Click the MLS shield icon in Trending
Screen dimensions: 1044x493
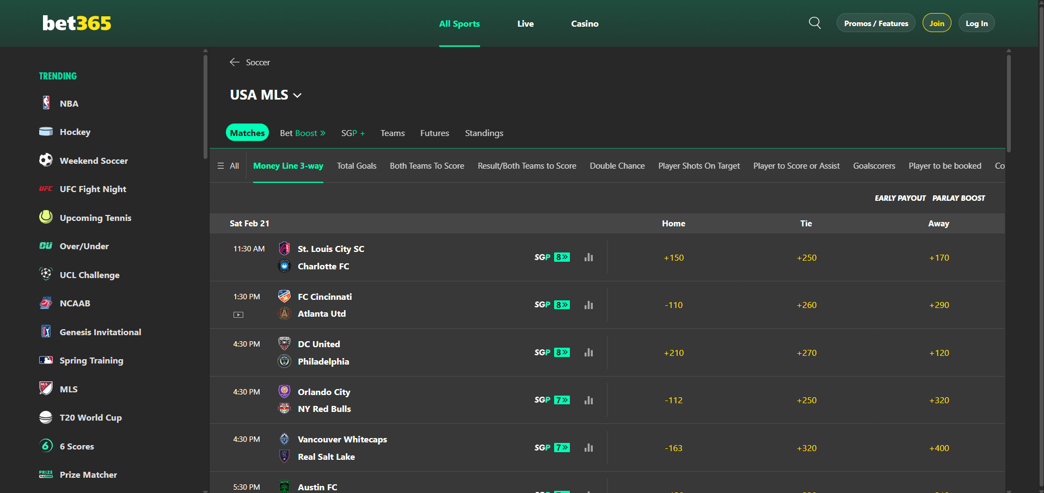coord(46,389)
